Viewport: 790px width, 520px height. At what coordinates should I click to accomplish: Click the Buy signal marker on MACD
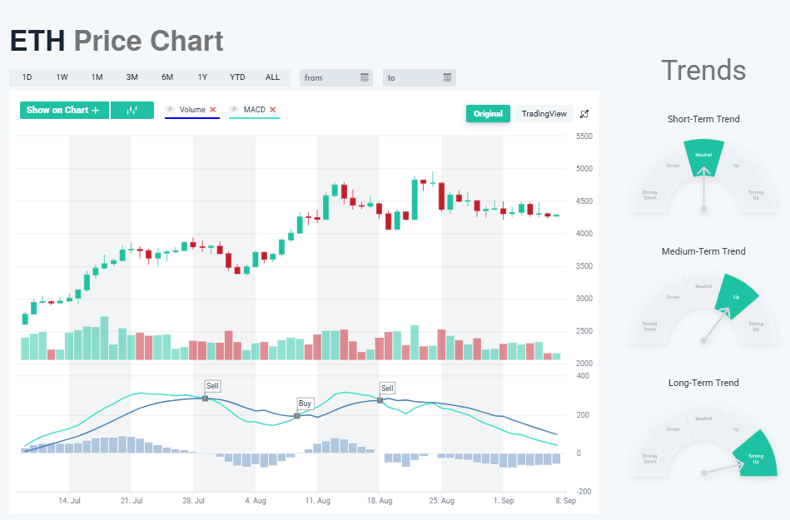pyautogui.click(x=305, y=404)
